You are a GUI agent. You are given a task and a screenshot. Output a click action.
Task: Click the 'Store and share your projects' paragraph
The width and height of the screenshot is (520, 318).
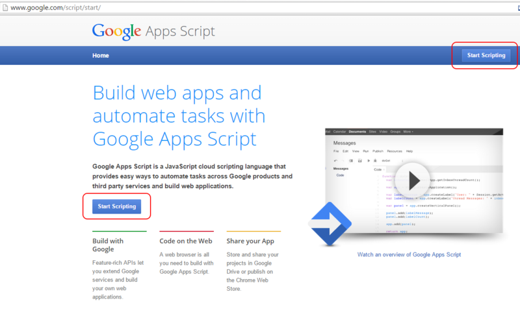(x=252, y=272)
